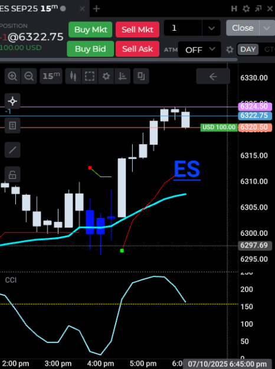Image resolution: width=275 pixels, height=369 pixels.
Task: Expand the Close button dropdown arrow
Action: tap(267, 28)
